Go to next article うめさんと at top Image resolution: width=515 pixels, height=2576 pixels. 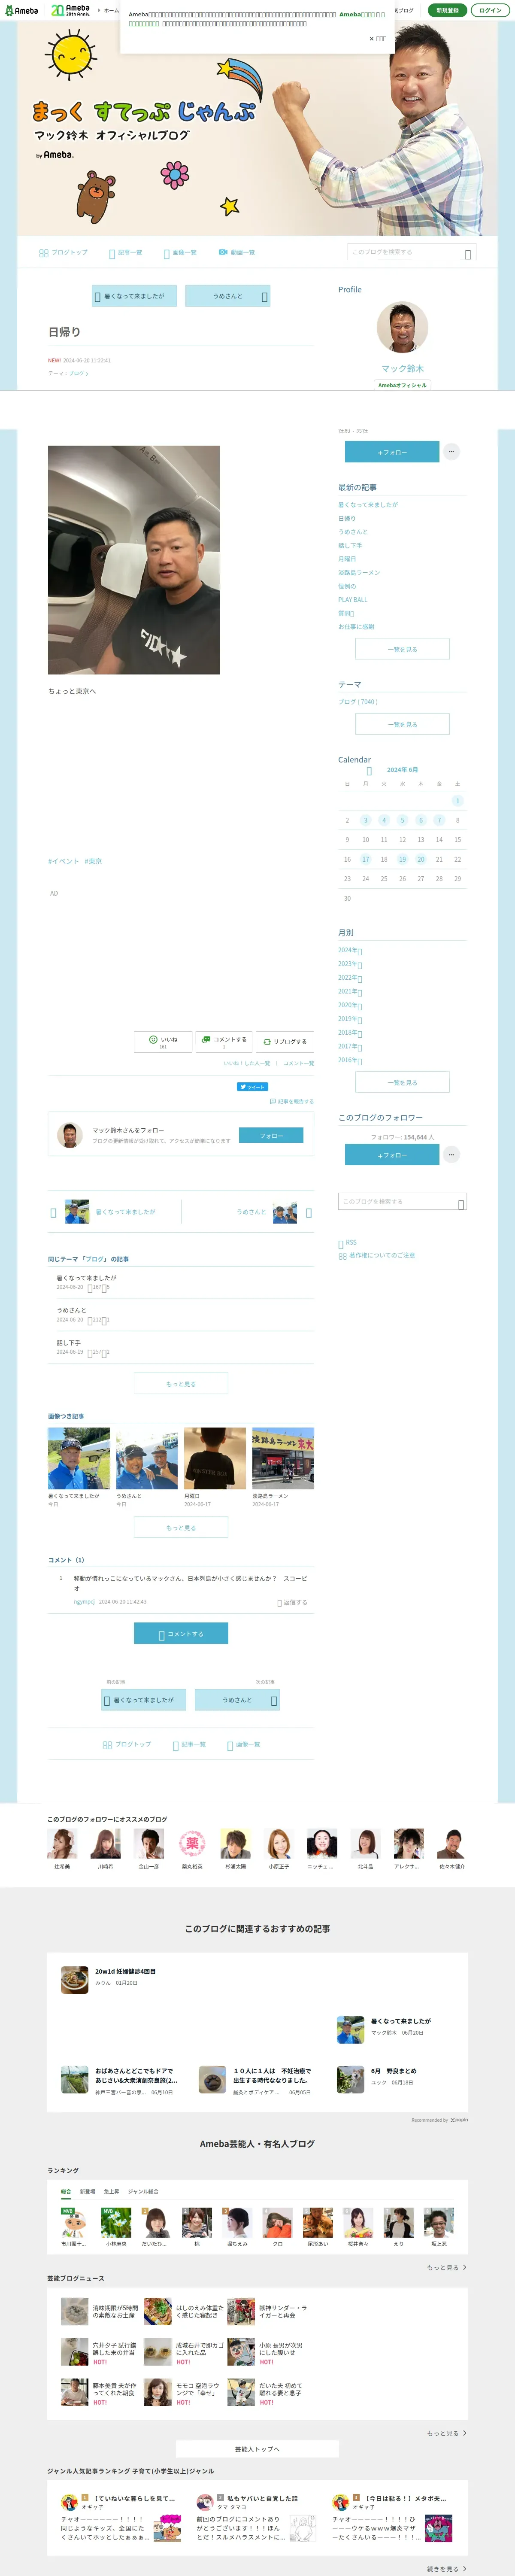pos(227,296)
